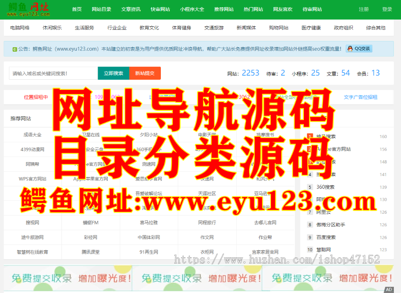Viewport: 401px width, 293px height.
Task: Open the 待审网站 nav item
Action: [x=312, y=9]
